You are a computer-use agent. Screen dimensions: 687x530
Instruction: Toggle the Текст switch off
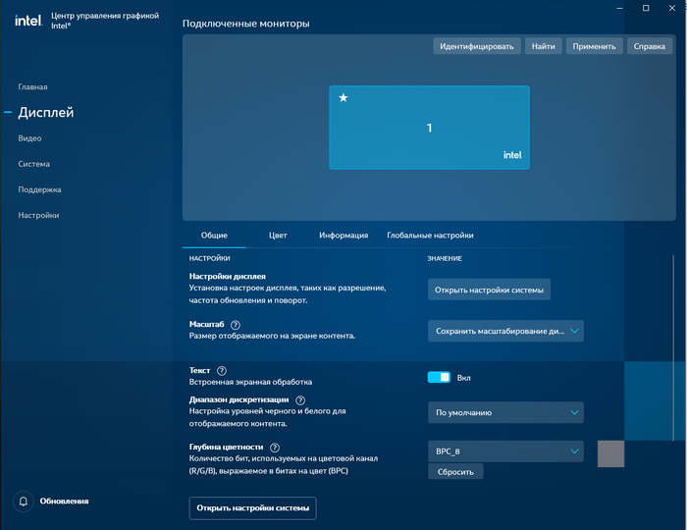pos(439,377)
